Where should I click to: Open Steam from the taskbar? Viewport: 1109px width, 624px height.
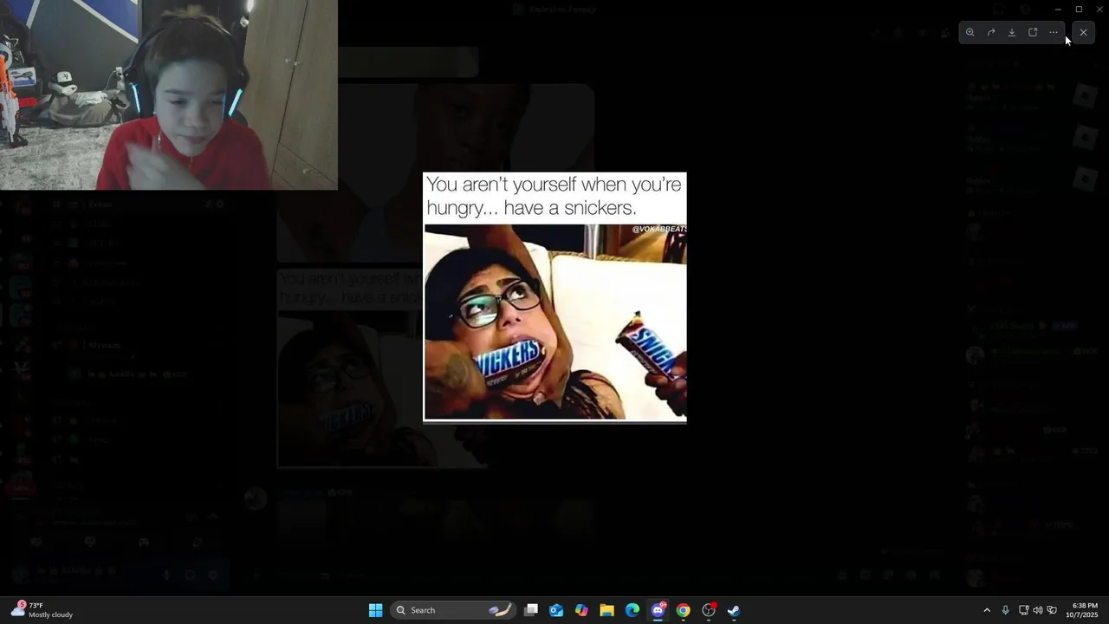pyautogui.click(x=733, y=610)
